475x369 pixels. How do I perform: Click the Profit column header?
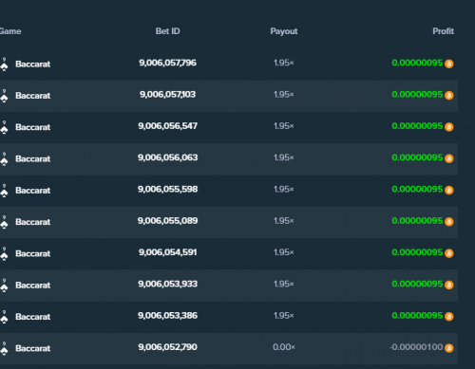coord(443,31)
